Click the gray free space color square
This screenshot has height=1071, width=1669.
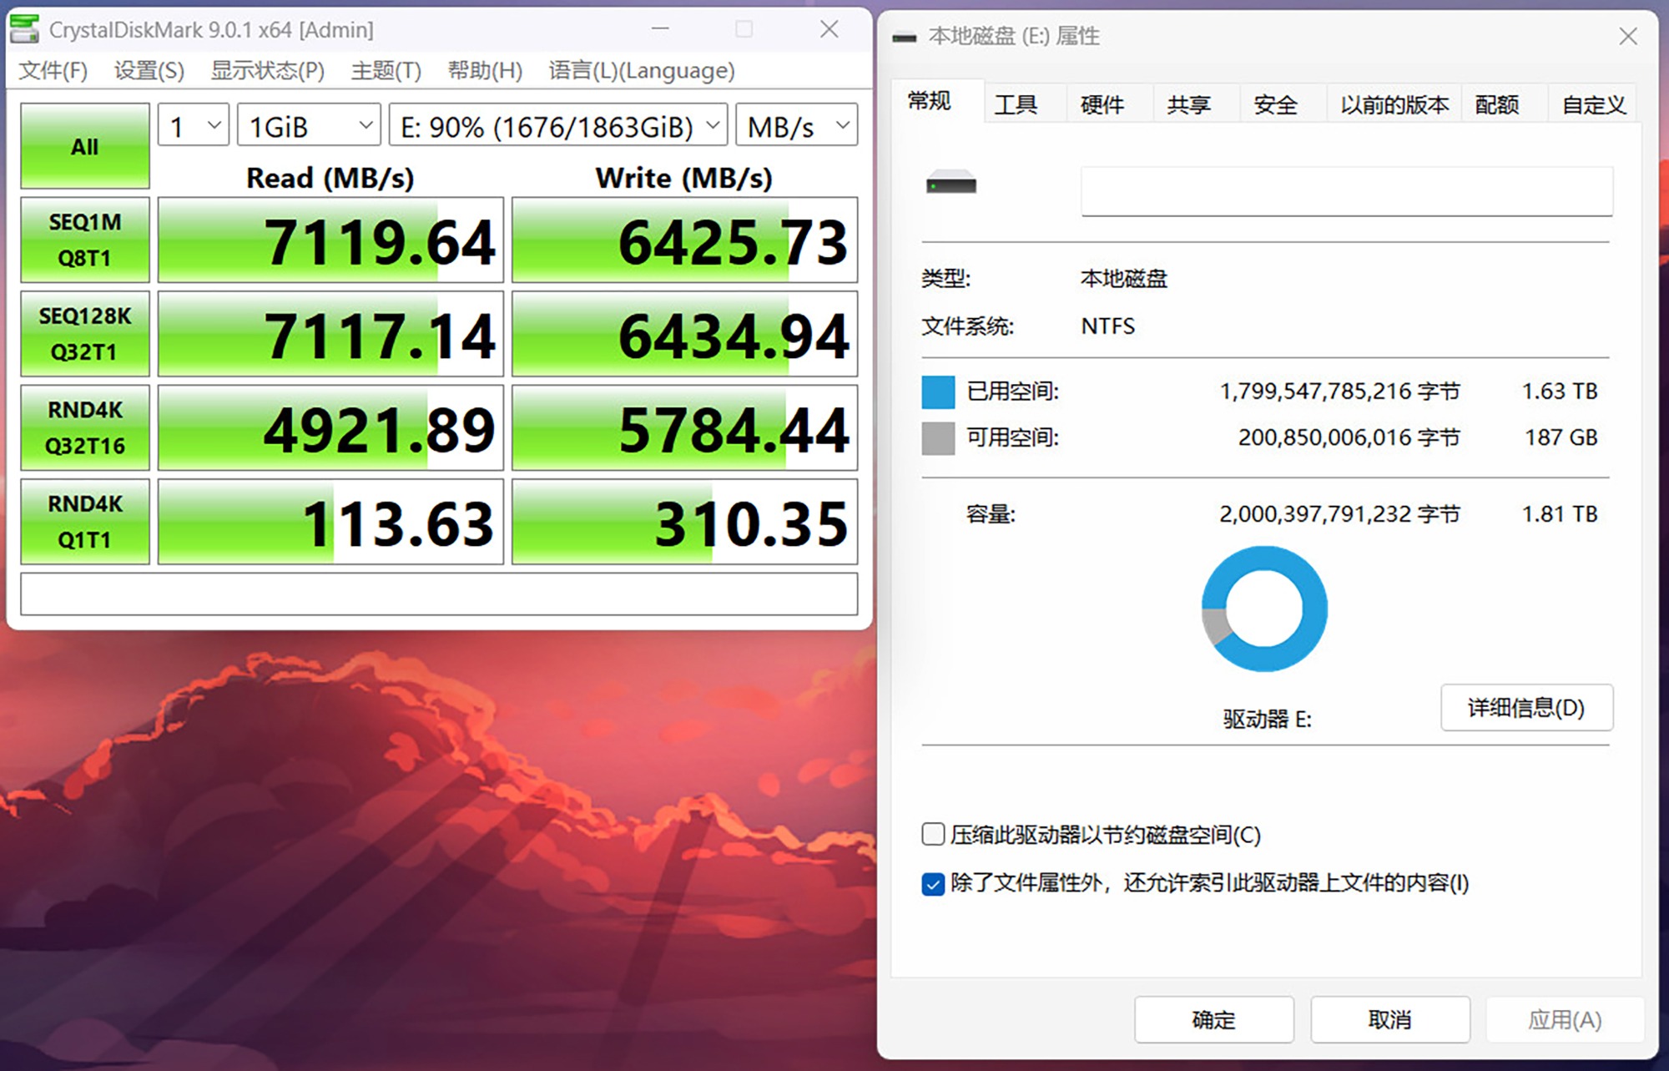pos(937,437)
